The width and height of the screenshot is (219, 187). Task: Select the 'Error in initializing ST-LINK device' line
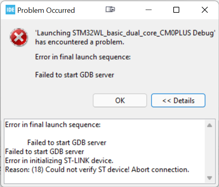pos(59,161)
